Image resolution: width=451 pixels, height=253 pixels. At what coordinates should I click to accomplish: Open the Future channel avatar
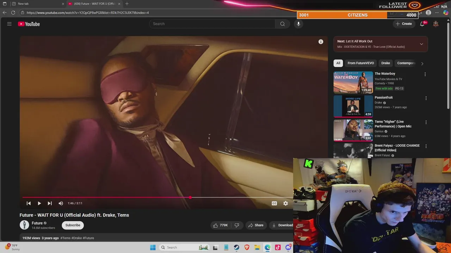[24, 225]
